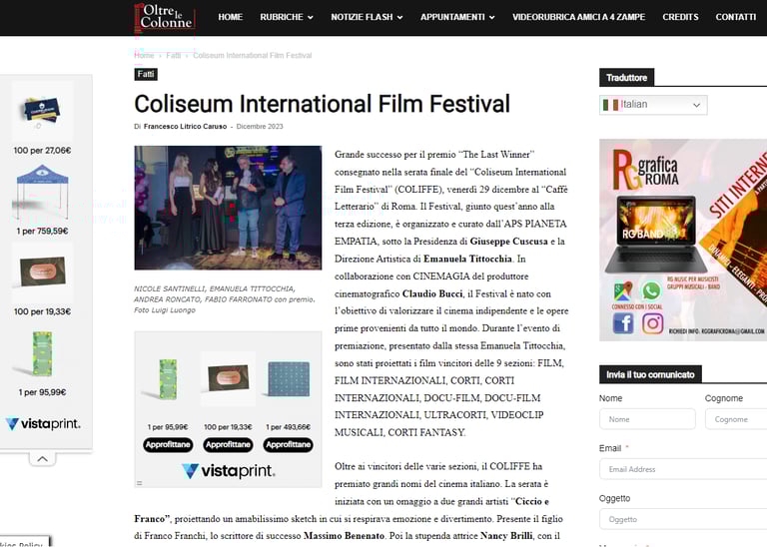Click Approfittane under 1 per 95,99€
Viewport: 767px width, 547px height.
(x=168, y=445)
